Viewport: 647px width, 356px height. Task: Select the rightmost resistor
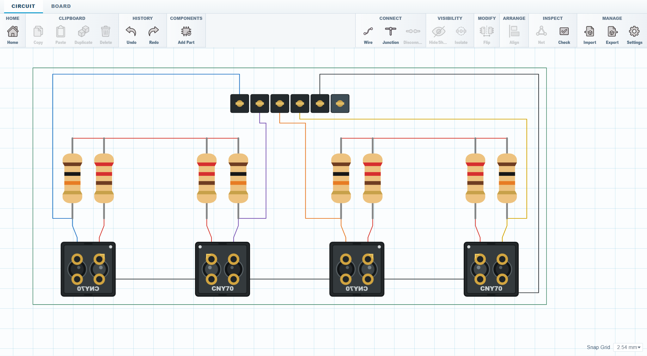click(x=507, y=178)
